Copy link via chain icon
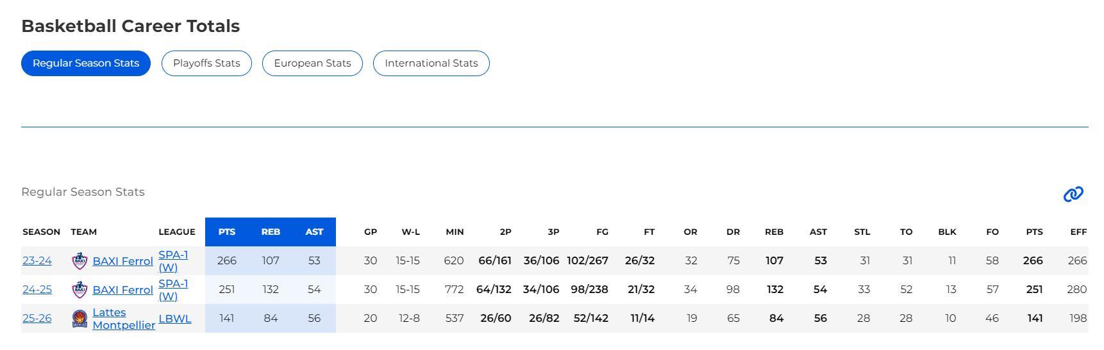Viewport: 1104px width, 350px height. point(1073,194)
